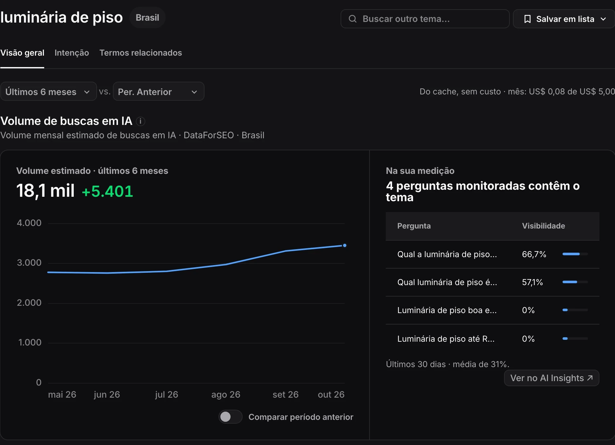Click the Salvar em lista button label
The width and height of the screenshot is (615, 445).
click(565, 19)
